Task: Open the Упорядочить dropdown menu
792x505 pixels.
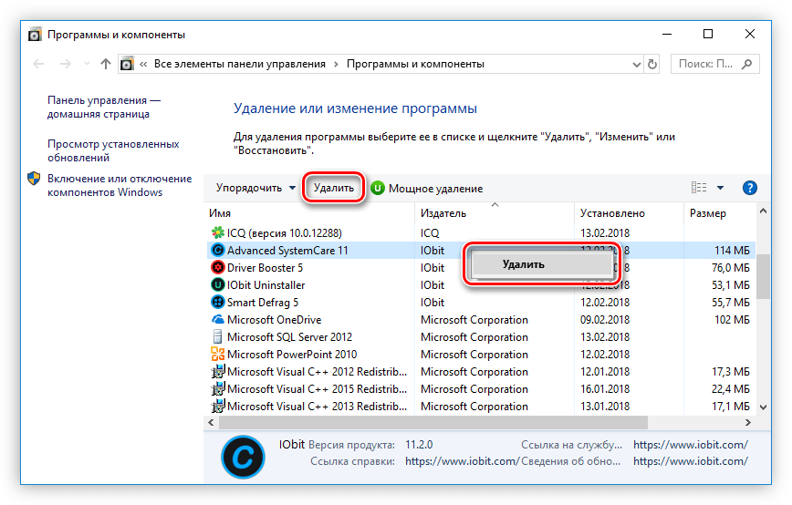Action: (x=255, y=188)
